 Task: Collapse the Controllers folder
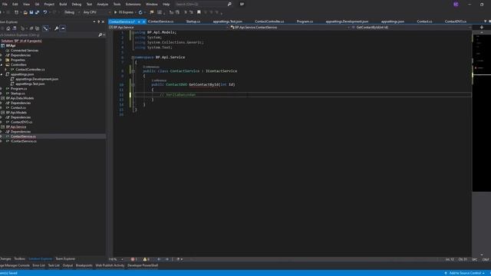tap(2, 64)
